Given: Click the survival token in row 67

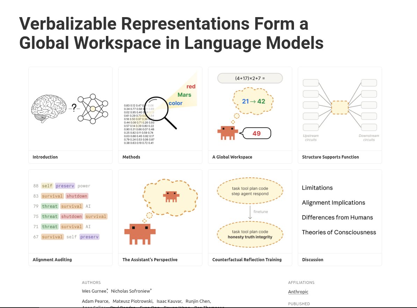Looking at the screenshot, I should click(52, 237).
